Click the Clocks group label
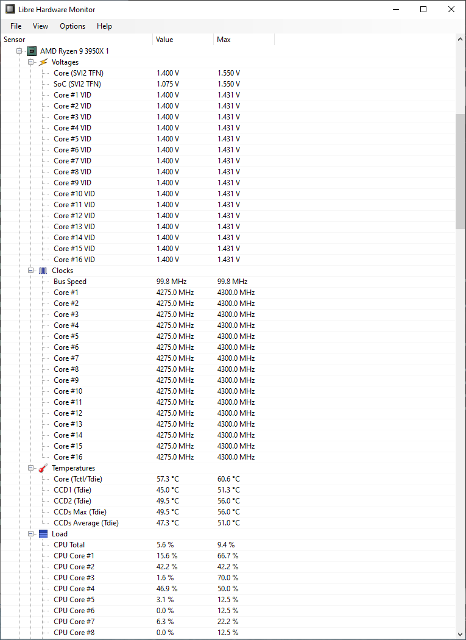 62,271
